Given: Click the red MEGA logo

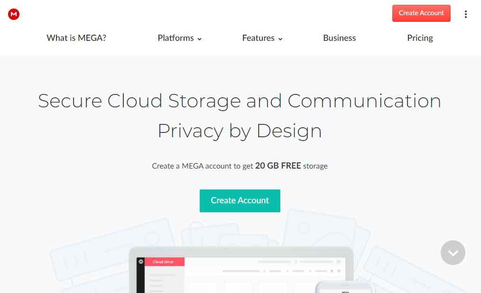Looking at the screenshot, I should (x=14, y=14).
